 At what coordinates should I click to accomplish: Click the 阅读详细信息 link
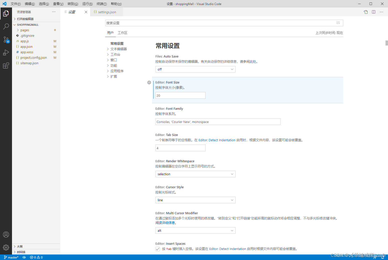click(165, 223)
